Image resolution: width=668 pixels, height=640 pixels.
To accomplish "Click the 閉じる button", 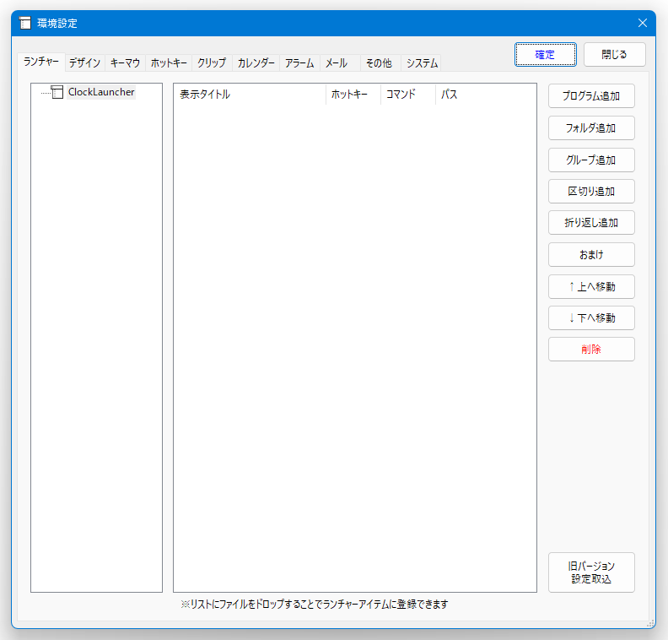I will coord(614,55).
